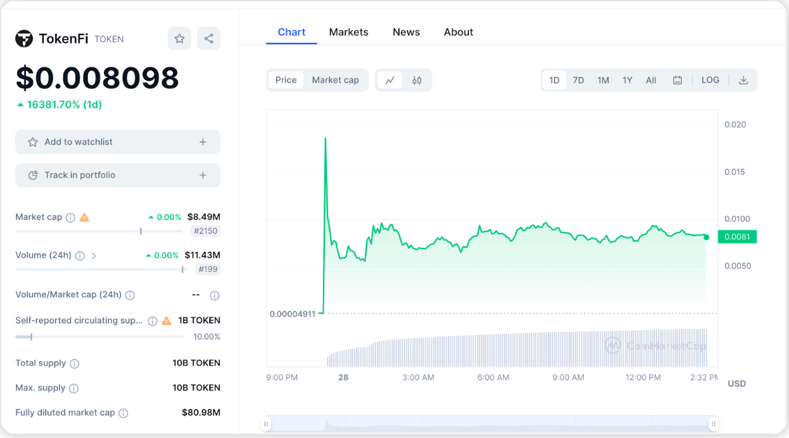Viewport: 789px width, 438px height.
Task: Toggle LOG scale on chart
Action: pyautogui.click(x=710, y=80)
